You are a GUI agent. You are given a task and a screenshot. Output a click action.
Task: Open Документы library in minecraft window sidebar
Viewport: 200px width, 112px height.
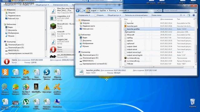tap(87, 40)
